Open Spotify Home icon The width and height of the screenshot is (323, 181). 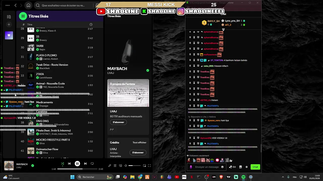(x=29, y=5)
